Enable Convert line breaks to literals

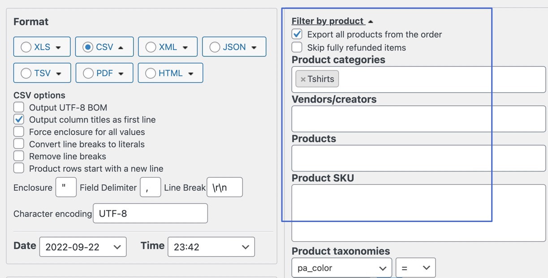tap(19, 144)
